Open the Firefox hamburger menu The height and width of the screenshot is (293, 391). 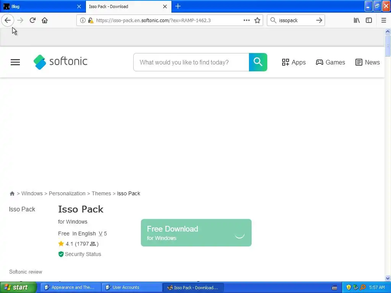click(x=384, y=21)
